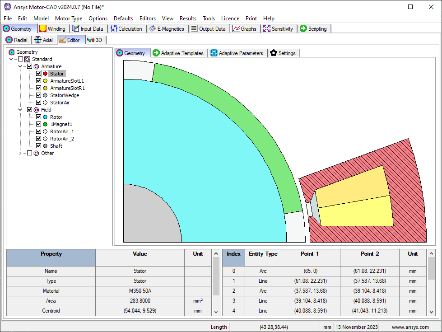
Task: Collapse the Standard tree node
Action: tap(11, 59)
